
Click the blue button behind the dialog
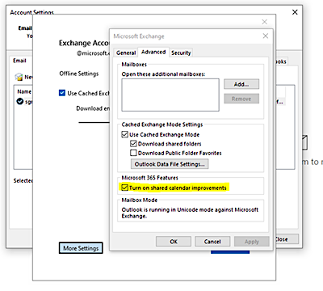click(x=230, y=252)
